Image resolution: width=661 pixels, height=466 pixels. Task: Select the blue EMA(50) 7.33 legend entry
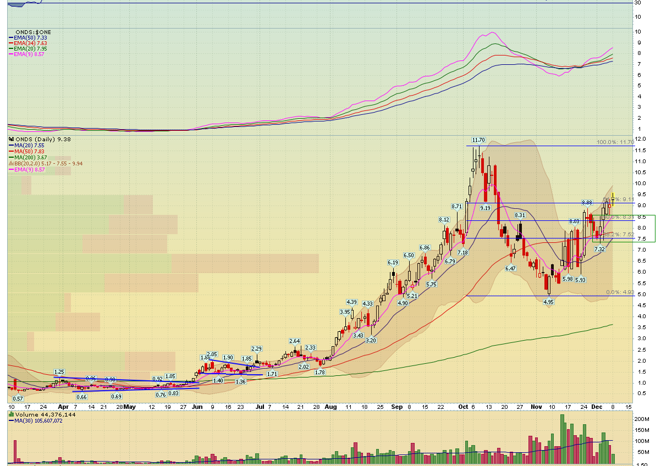click(x=27, y=37)
